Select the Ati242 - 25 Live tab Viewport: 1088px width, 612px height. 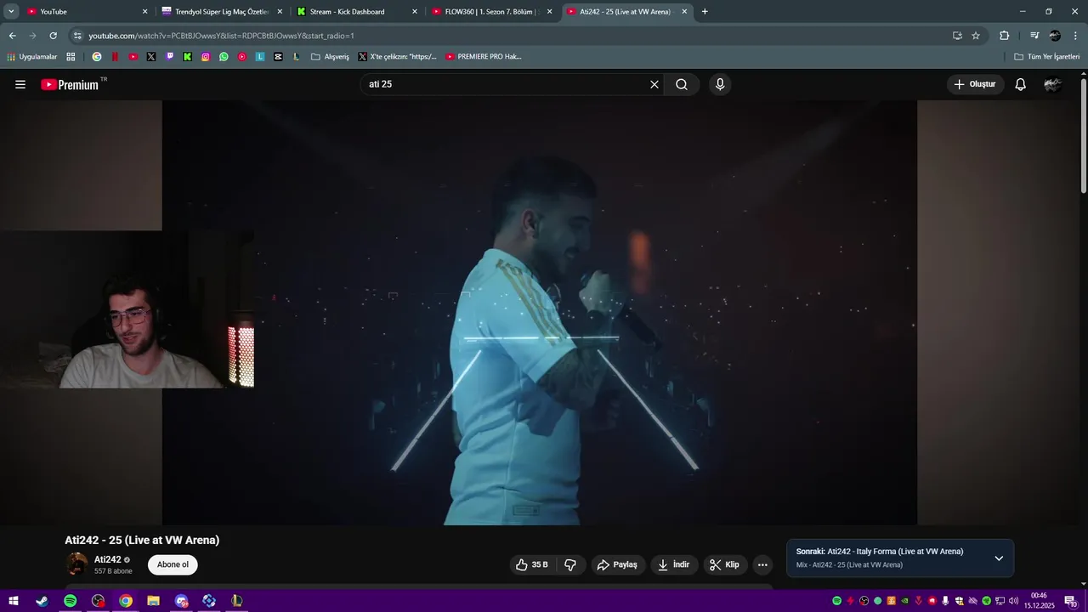tap(626, 12)
